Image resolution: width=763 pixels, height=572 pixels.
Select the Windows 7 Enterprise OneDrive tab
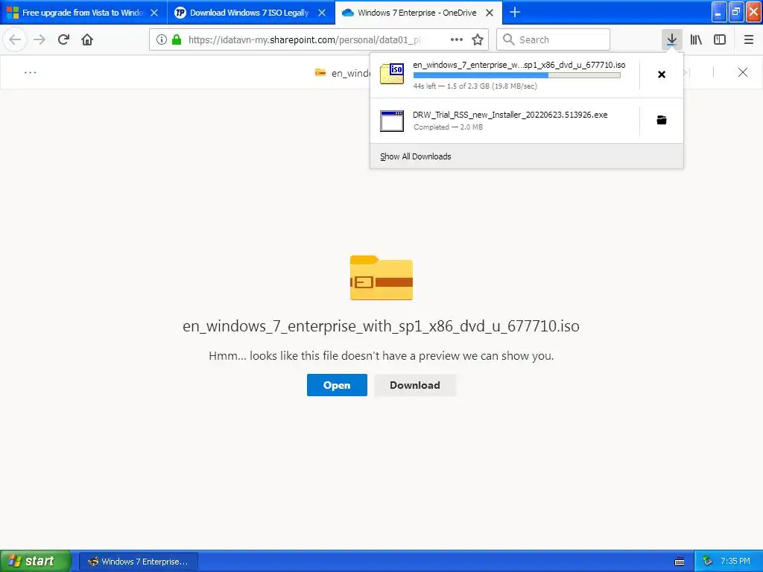(x=419, y=13)
